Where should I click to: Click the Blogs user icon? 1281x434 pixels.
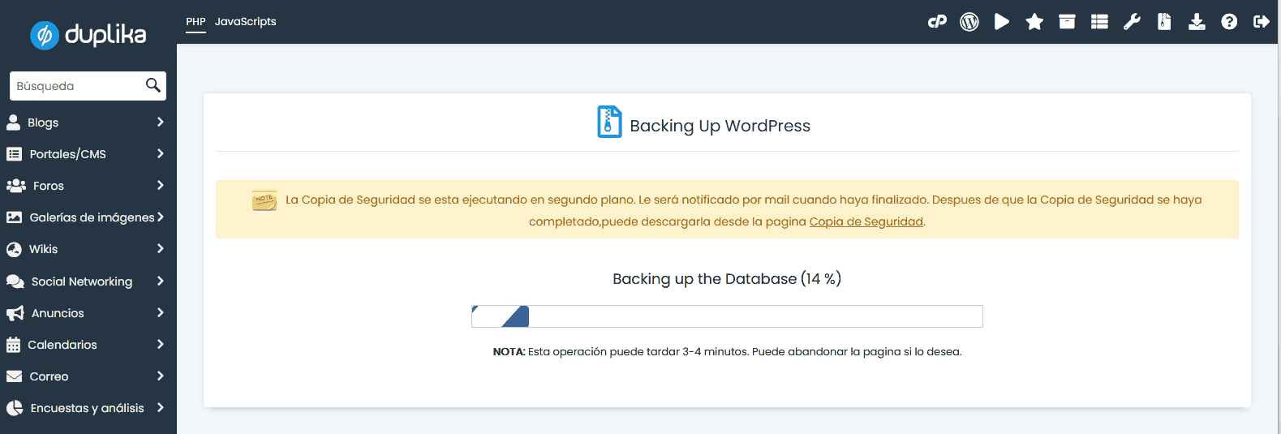pyautogui.click(x=13, y=122)
